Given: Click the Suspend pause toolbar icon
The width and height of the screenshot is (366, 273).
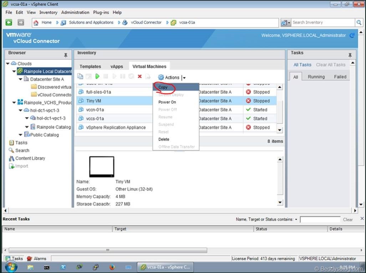Looking at the screenshot, I should (x=123, y=76).
